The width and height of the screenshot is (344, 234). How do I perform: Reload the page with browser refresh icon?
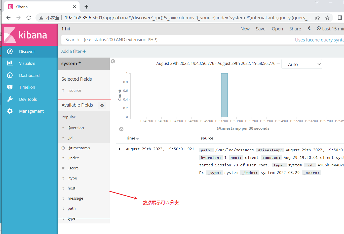pyautogui.click(x=29, y=18)
